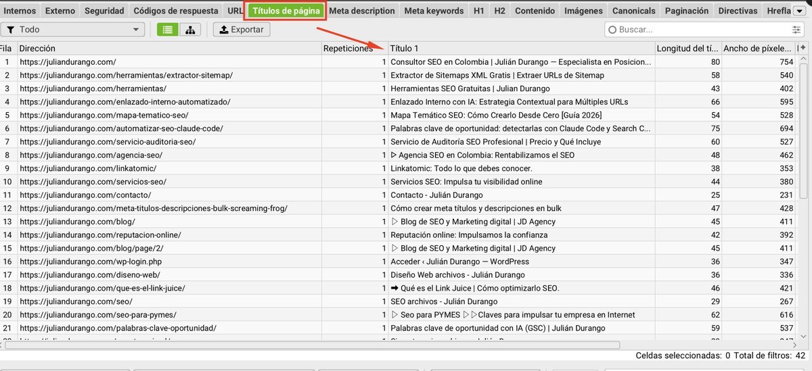Switch to site tree structure view

click(189, 30)
